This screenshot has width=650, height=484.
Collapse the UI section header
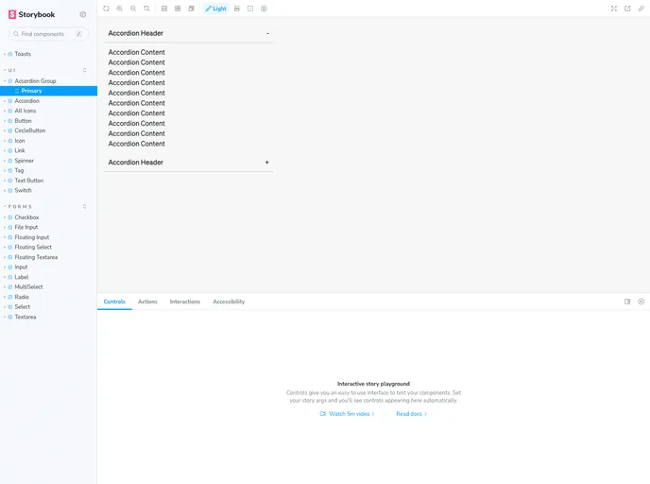click(x=11, y=70)
